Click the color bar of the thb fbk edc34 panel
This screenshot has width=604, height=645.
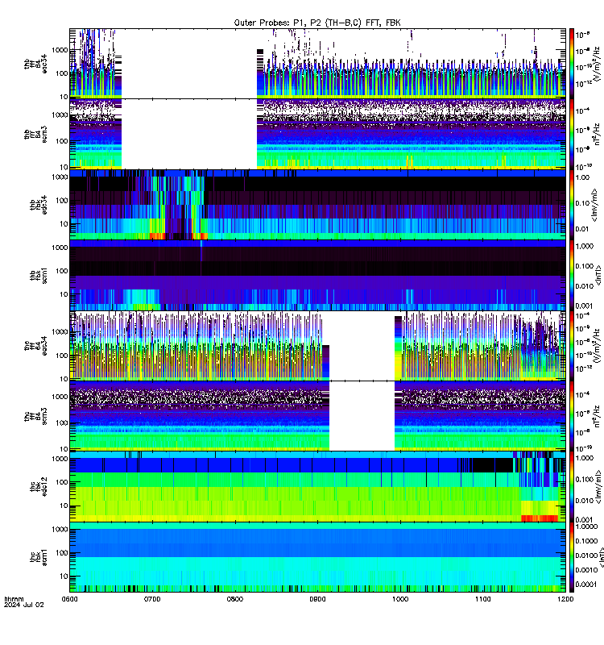572,205
